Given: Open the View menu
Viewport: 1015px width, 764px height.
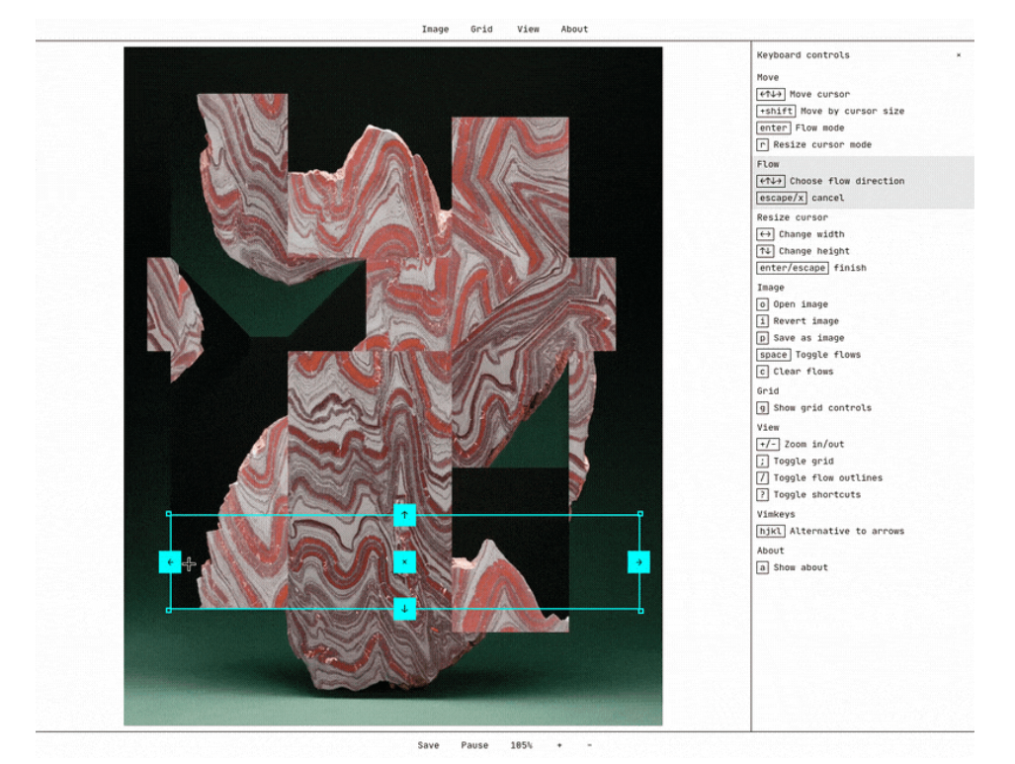Looking at the screenshot, I should tap(528, 29).
